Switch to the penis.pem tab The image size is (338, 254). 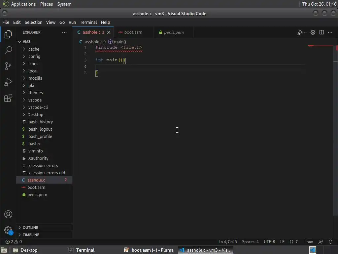point(174,32)
